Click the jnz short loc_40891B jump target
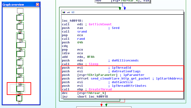191x108 pixels. pos(98,97)
